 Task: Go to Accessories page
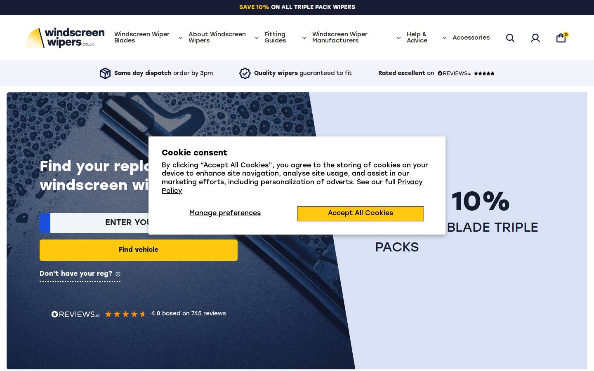tap(471, 38)
